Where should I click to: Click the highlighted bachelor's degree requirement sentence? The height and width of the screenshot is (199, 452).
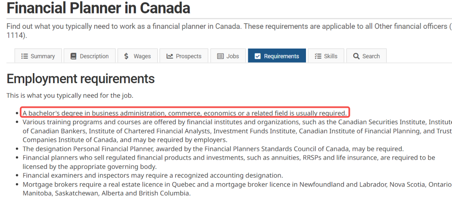[x=185, y=112]
